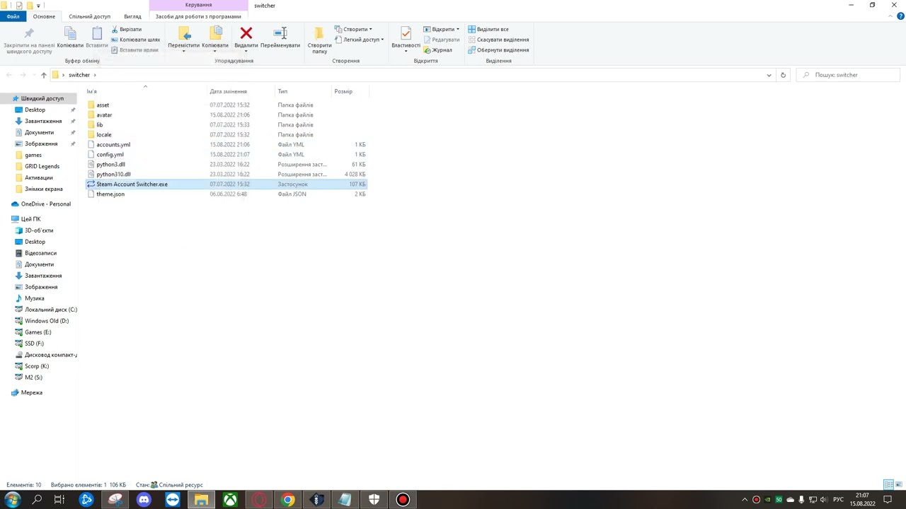Viewport: 906px width, 509px height.
Task: Select the 'accounts.yml' file
Action: [113, 145]
